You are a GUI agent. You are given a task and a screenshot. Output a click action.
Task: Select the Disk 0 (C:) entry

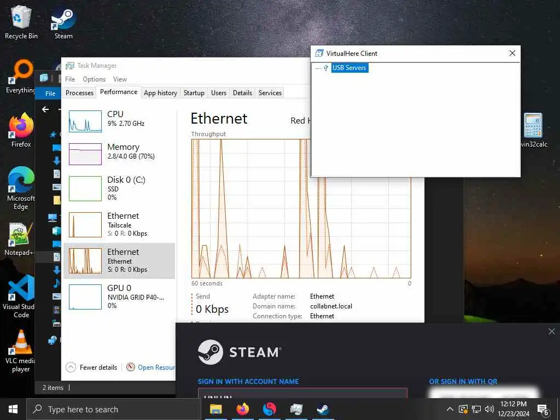[119, 188]
